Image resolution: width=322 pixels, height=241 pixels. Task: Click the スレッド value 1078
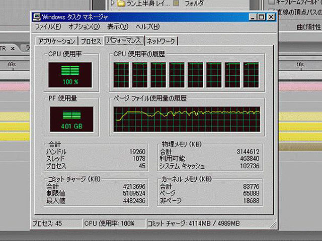pyautogui.click(x=139, y=159)
